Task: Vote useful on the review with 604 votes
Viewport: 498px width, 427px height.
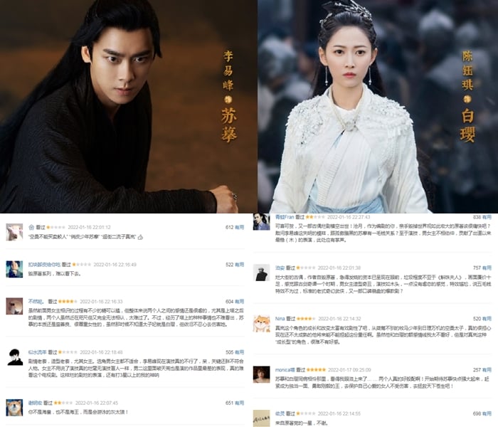Action: pyautogui.click(x=239, y=301)
